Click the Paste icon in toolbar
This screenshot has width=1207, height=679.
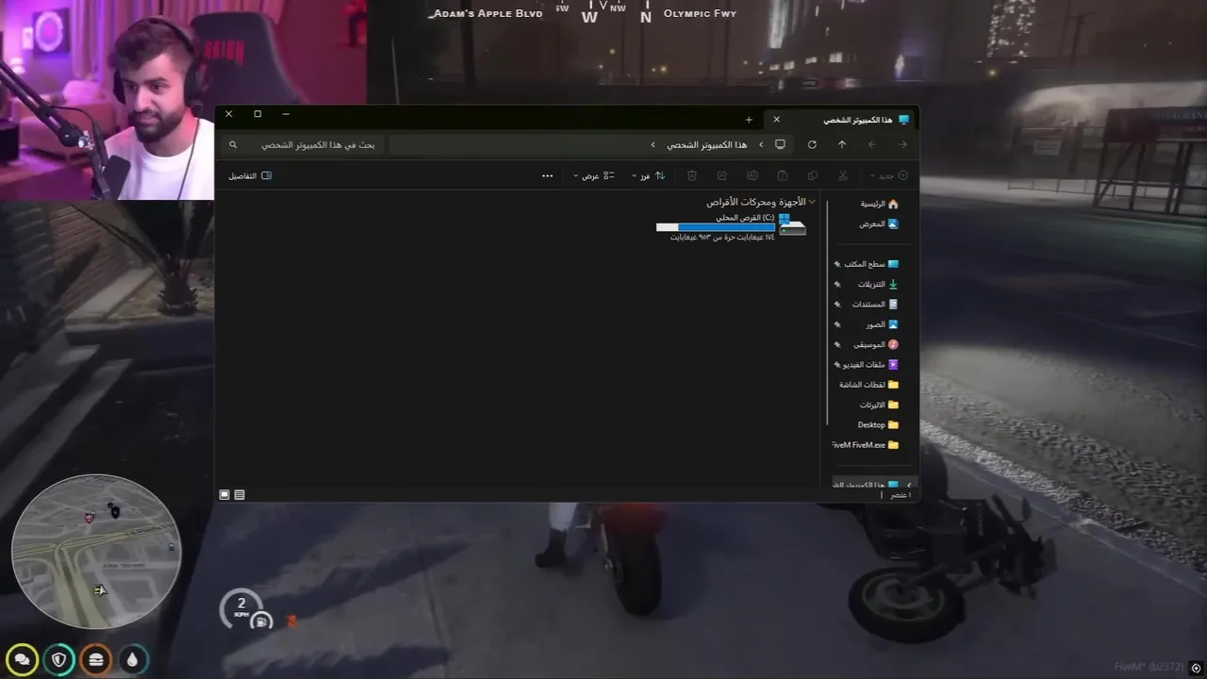[x=783, y=175]
